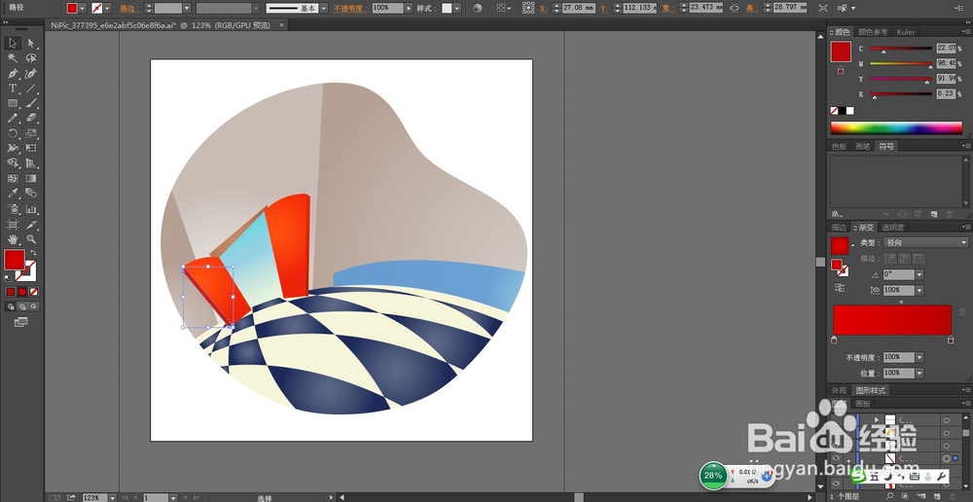Open the aspect ratio 100% dropdown

pyautogui.click(x=919, y=291)
